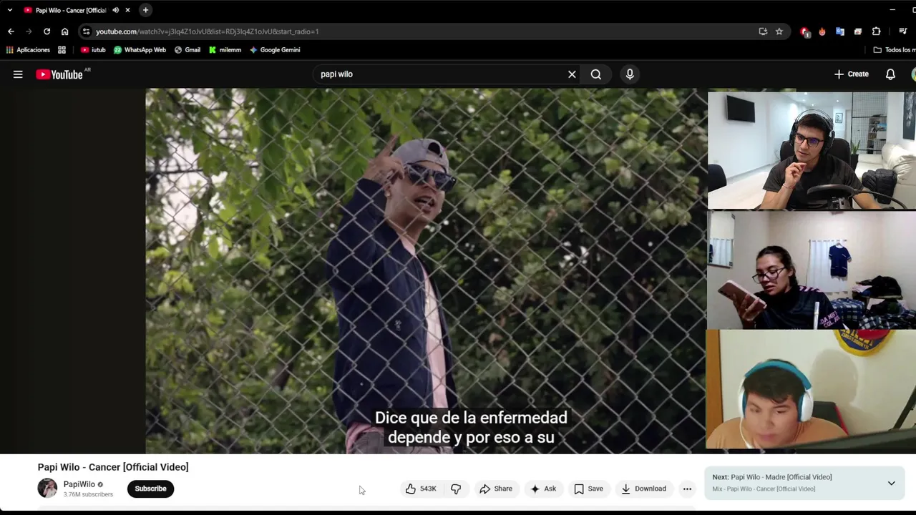Open the Google Translate extension
The image size is (916, 515).
point(840,31)
